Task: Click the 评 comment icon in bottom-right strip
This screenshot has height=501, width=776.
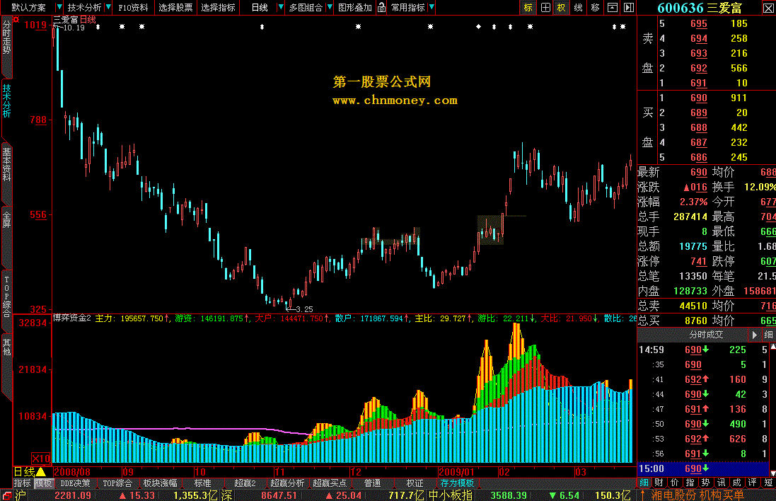Action: [x=752, y=482]
